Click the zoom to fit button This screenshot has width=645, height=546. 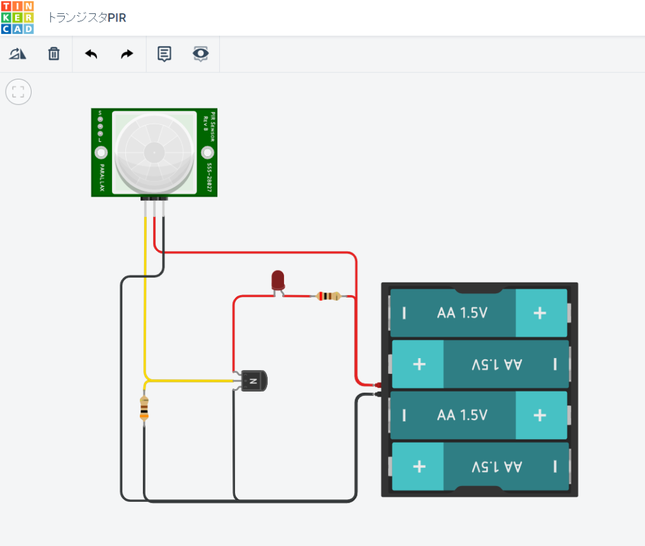coord(18,92)
